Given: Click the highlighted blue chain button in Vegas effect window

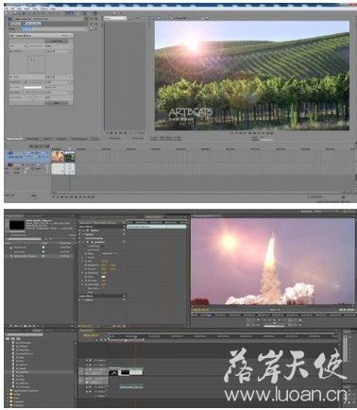Looking at the screenshot, I should click(x=33, y=24).
